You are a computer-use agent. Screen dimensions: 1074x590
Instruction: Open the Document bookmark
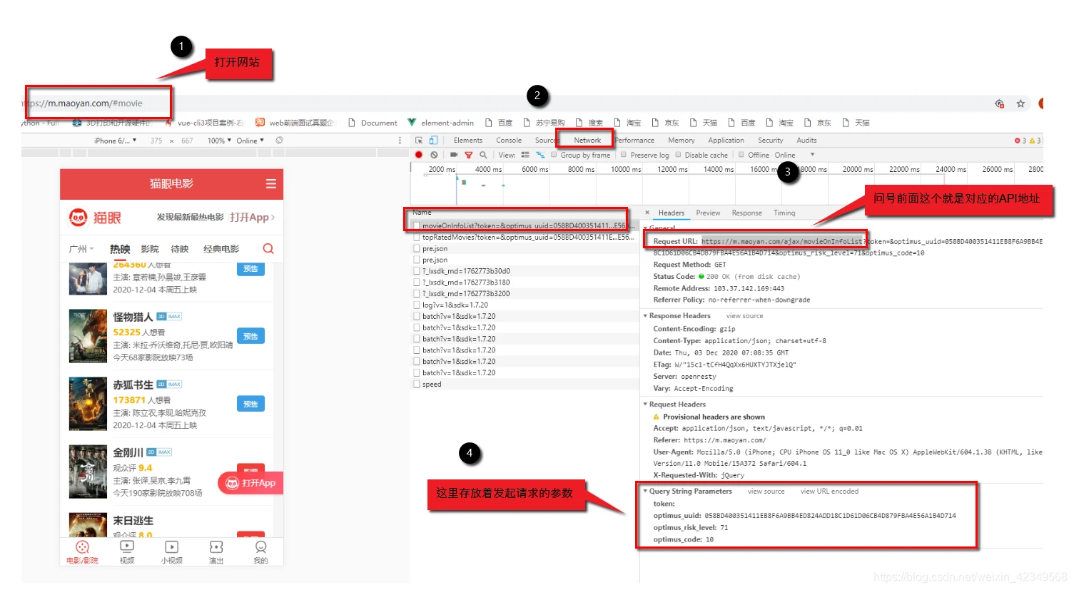(373, 123)
